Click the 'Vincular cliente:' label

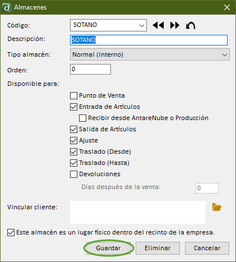pos(32,207)
